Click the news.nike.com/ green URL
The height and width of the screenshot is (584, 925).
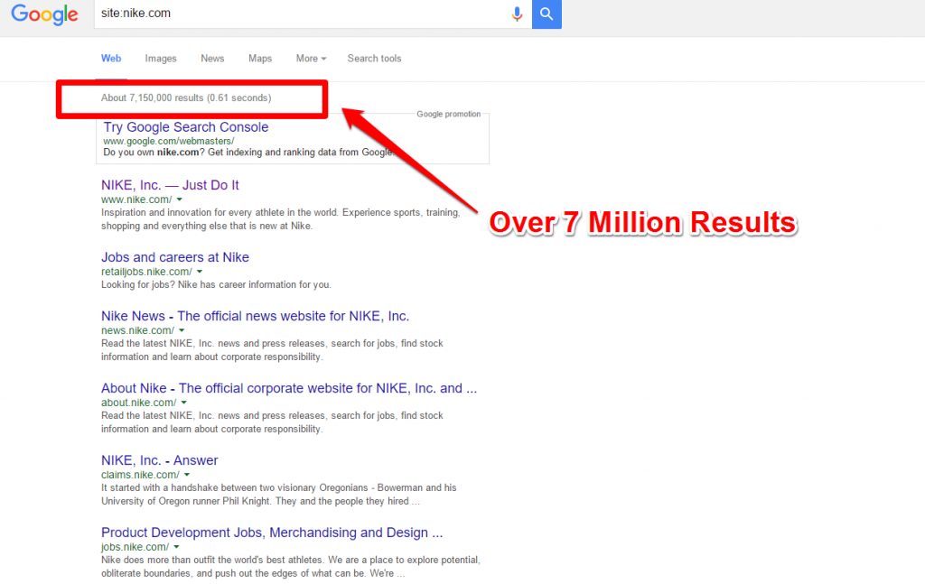[x=137, y=330]
